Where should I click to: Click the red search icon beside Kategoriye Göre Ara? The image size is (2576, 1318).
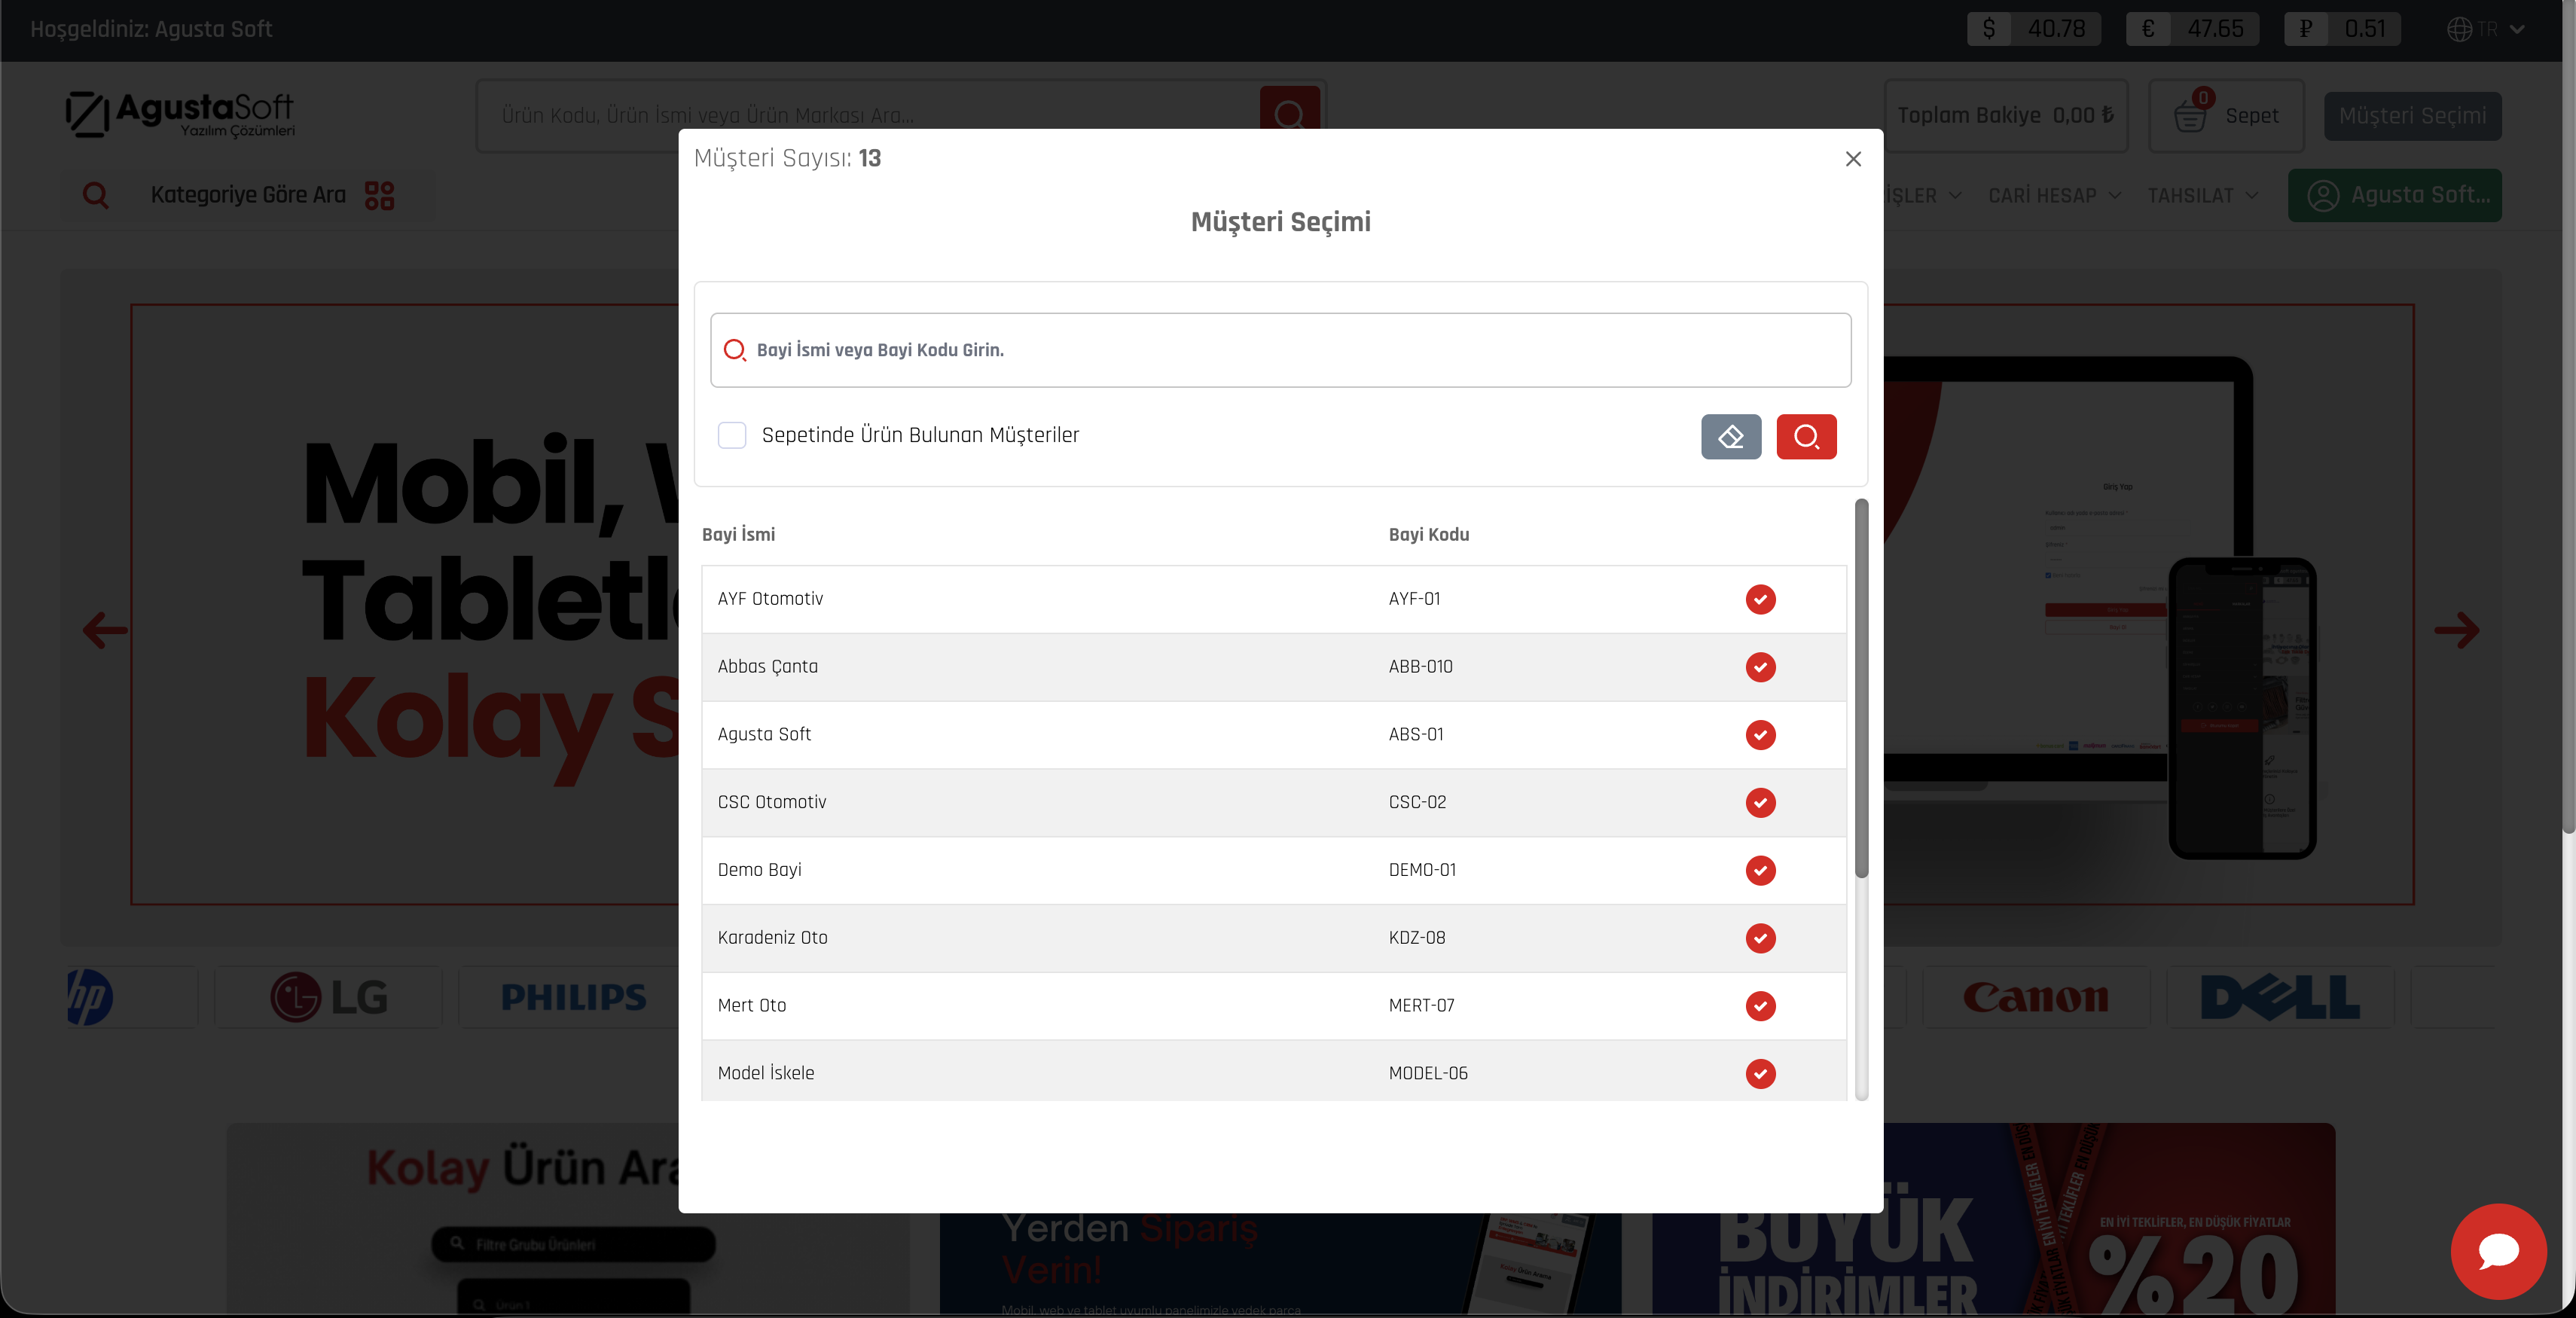[96, 195]
